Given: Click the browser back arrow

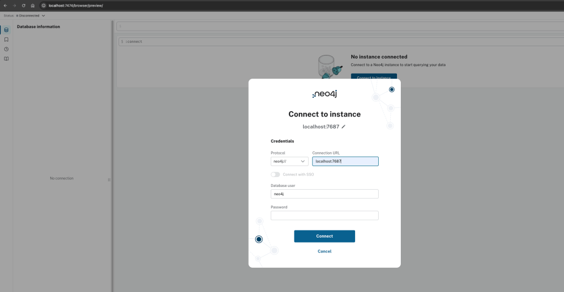Looking at the screenshot, I should click(x=5, y=5).
